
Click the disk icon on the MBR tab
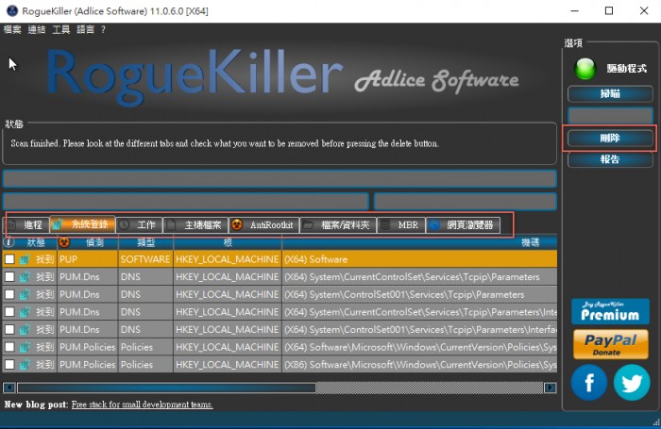coord(385,224)
